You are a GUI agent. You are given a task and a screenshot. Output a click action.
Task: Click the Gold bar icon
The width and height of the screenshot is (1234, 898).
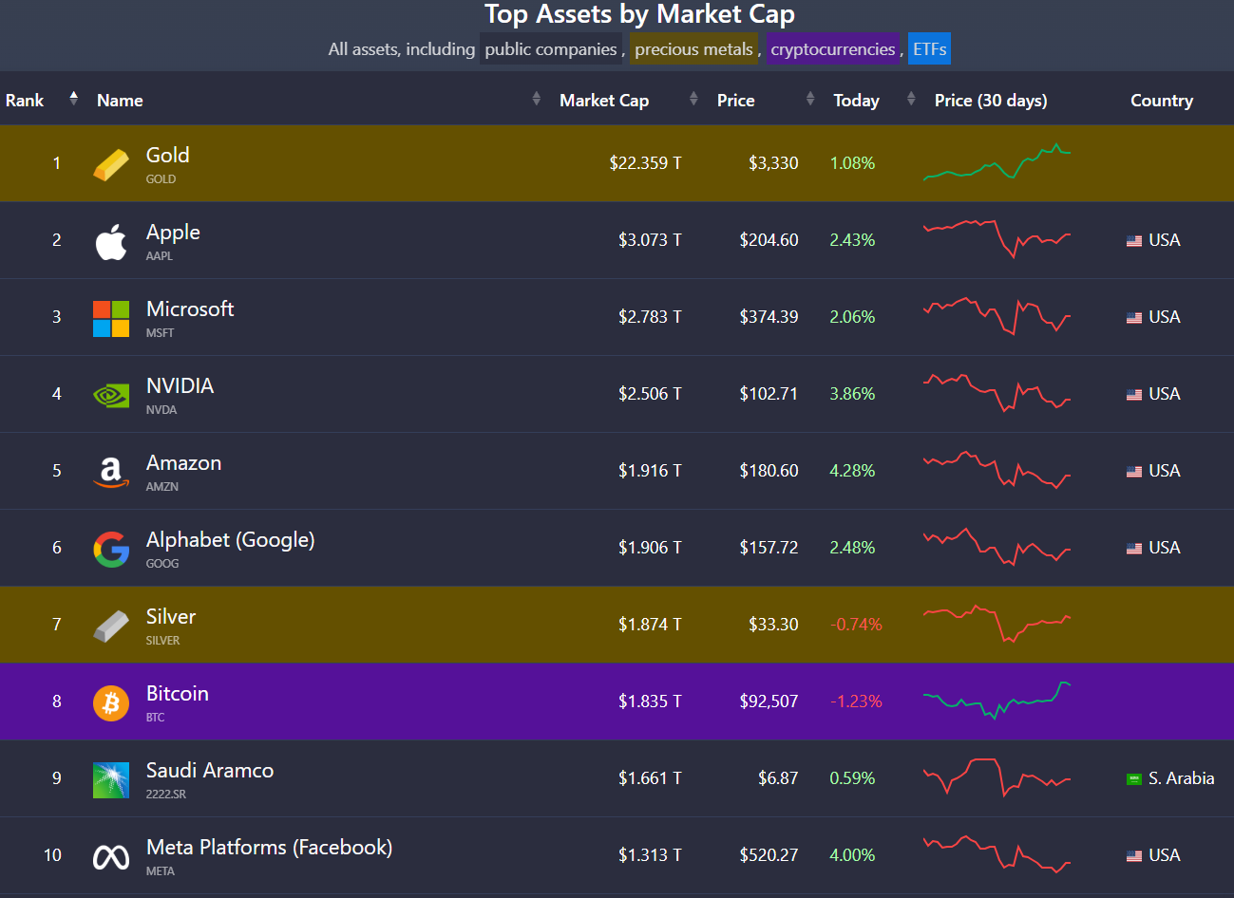click(x=111, y=164)
